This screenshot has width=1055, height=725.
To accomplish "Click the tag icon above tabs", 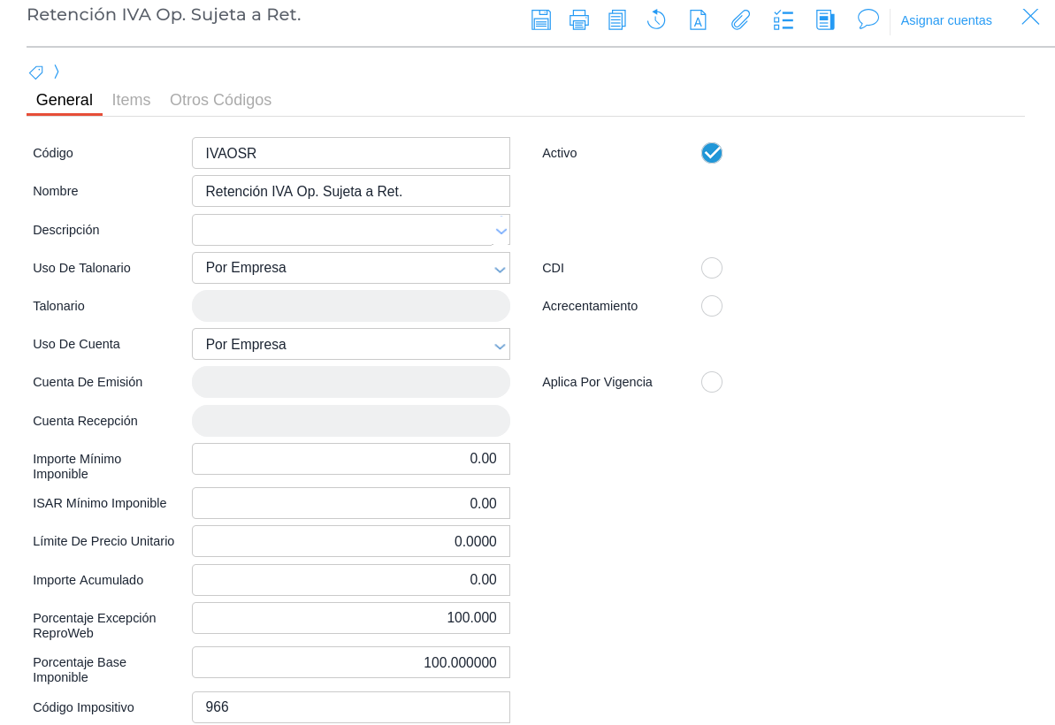I will point(36,72).
